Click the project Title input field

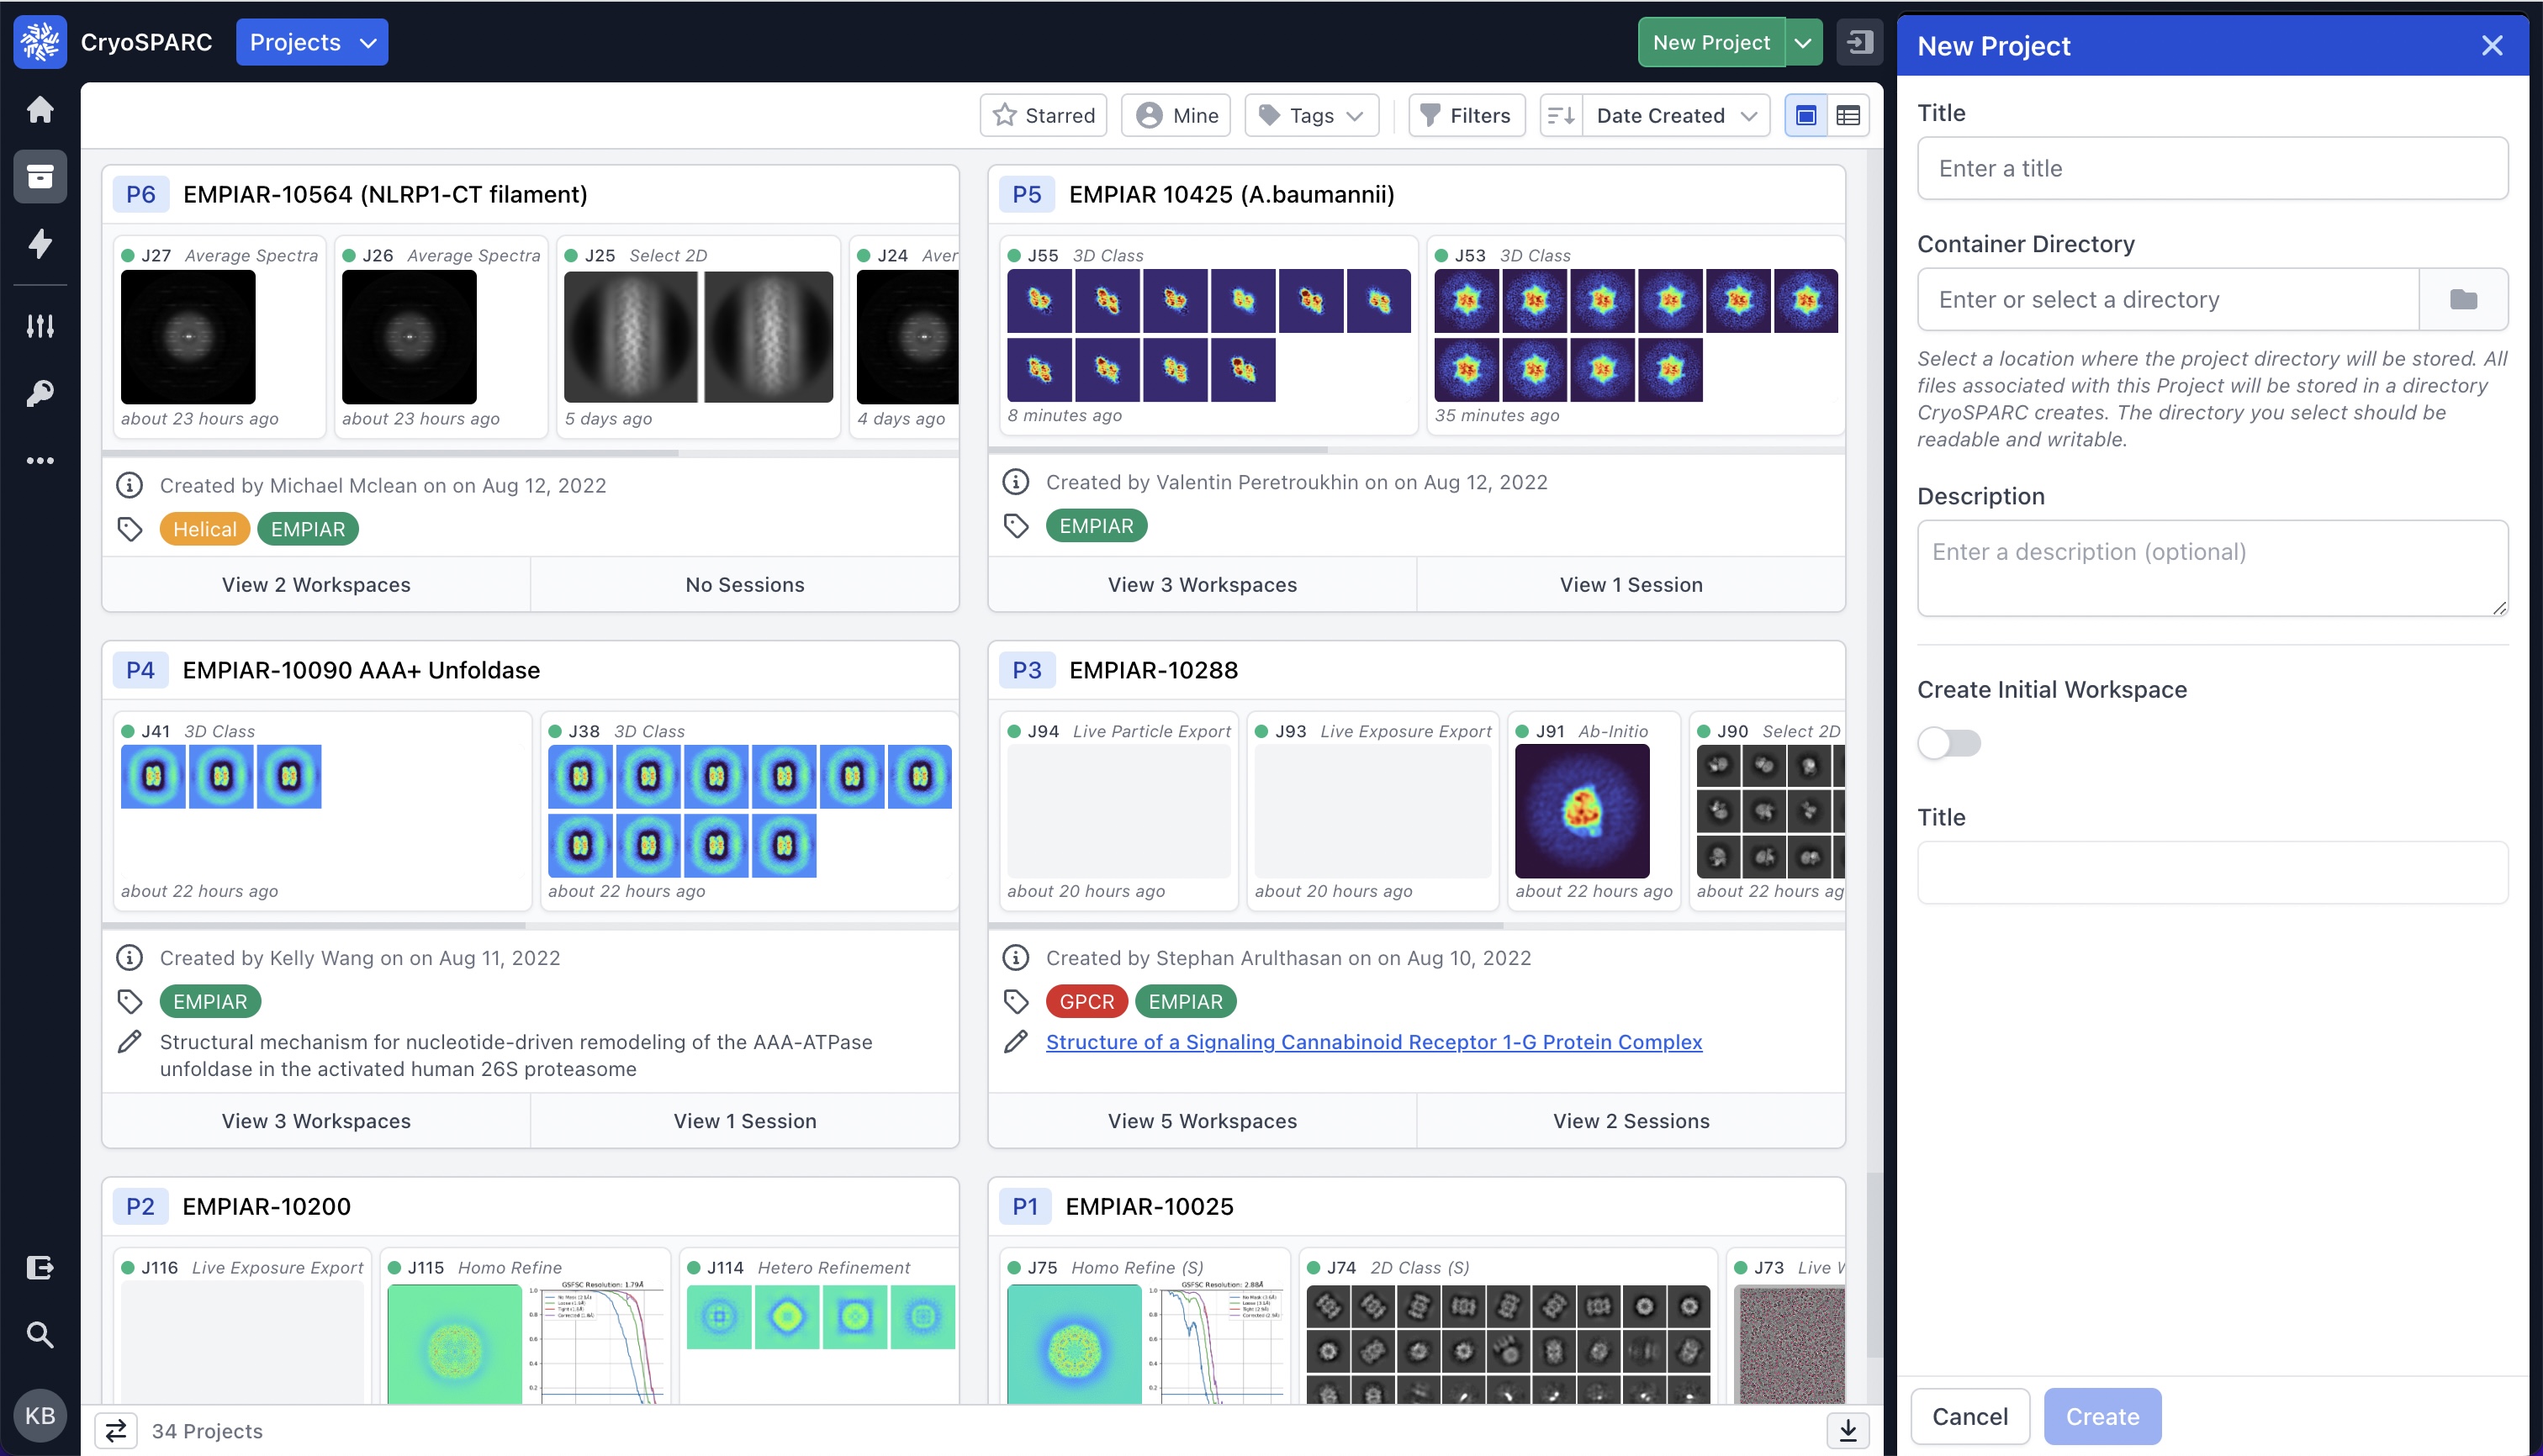pyautogui.click(x=2211, y=168)
